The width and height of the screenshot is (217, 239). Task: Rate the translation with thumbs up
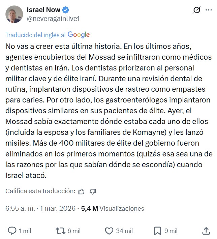pos(81,191)
